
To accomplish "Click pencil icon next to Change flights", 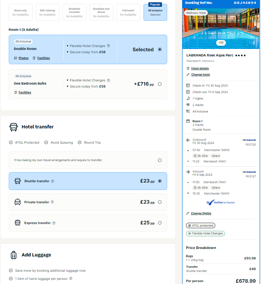I will (188, 213).
